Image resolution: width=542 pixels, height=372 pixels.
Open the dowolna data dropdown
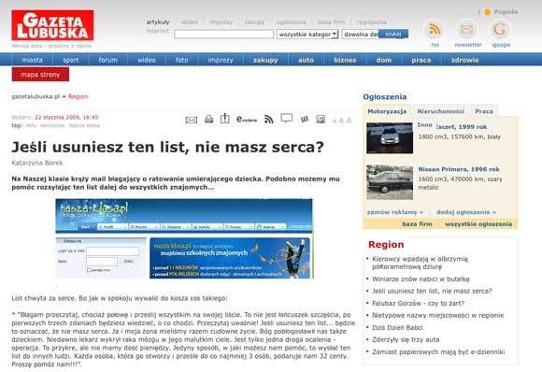pos(360,35)
